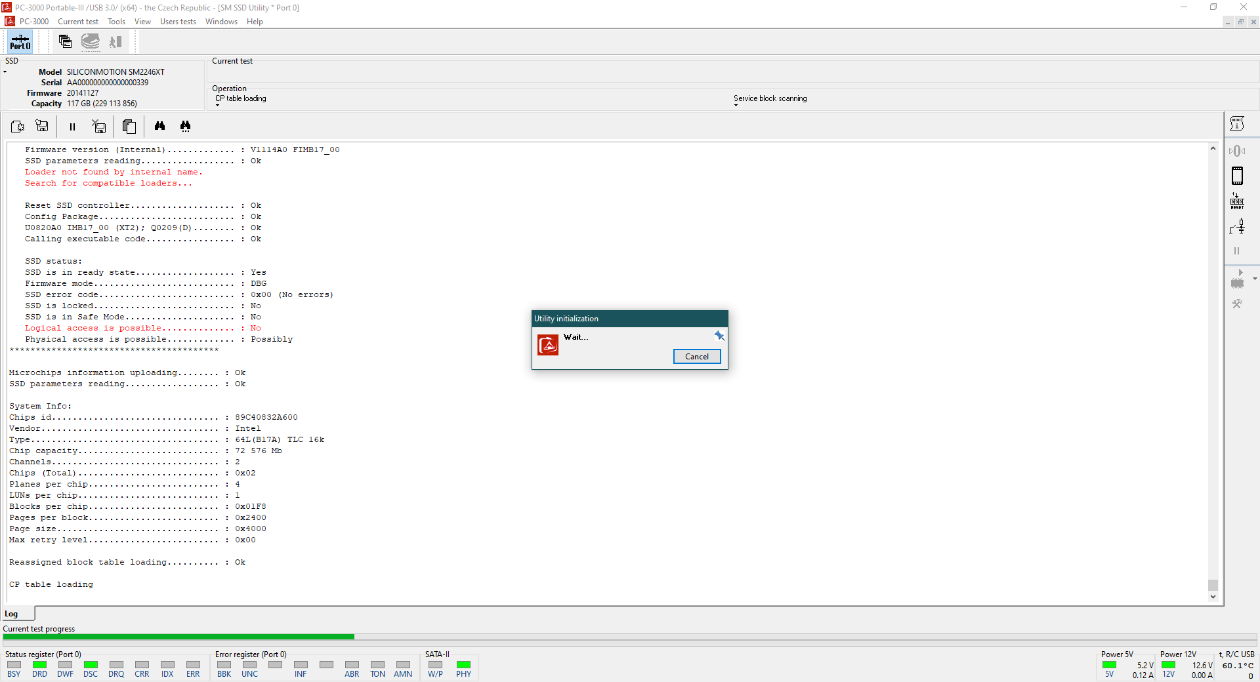Expand the CP table loading operation arrow
The height and width of the screenshot is (682, 1260).
218,106
